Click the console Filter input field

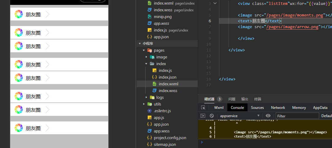297,116
